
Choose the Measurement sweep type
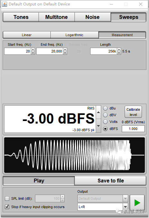tap(122, 35)
